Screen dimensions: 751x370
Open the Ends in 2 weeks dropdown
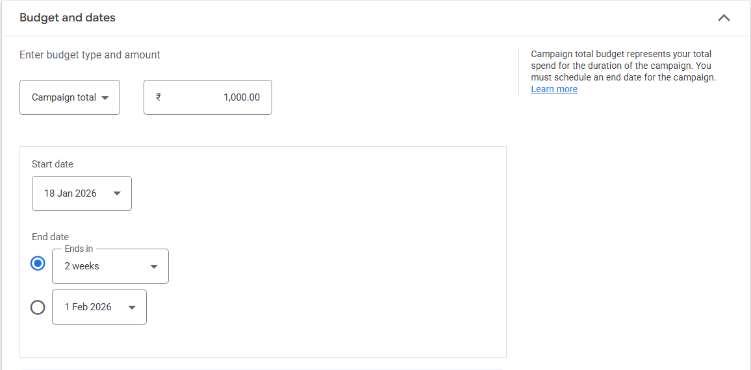tap(110, 266)
